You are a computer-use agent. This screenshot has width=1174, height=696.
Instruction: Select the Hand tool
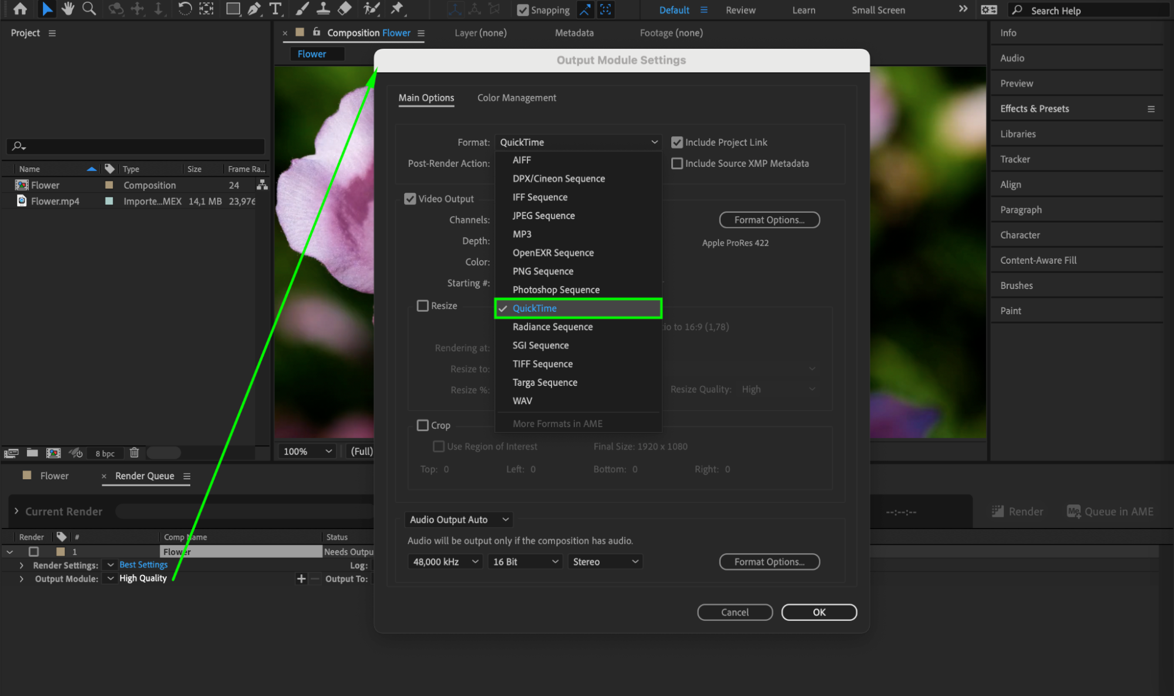pyautogui.click(x=68, y=9)
